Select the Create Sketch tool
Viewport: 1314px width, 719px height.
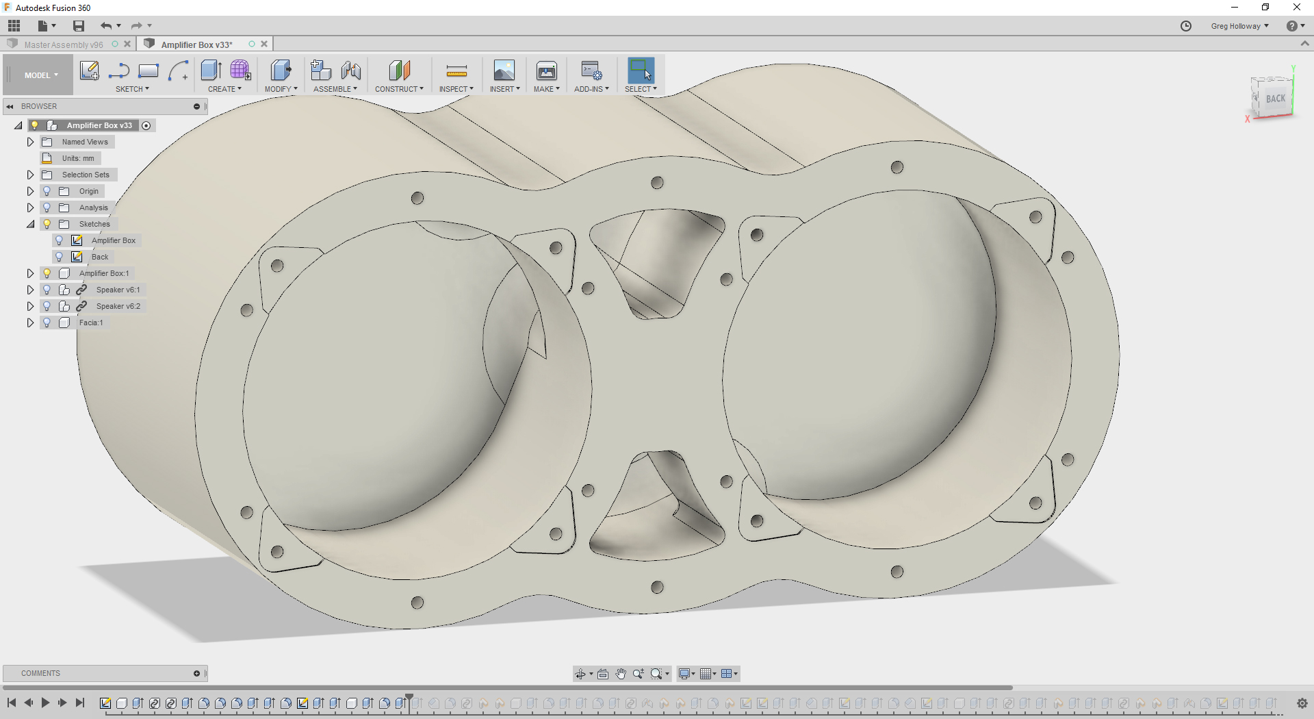[89, 71]
